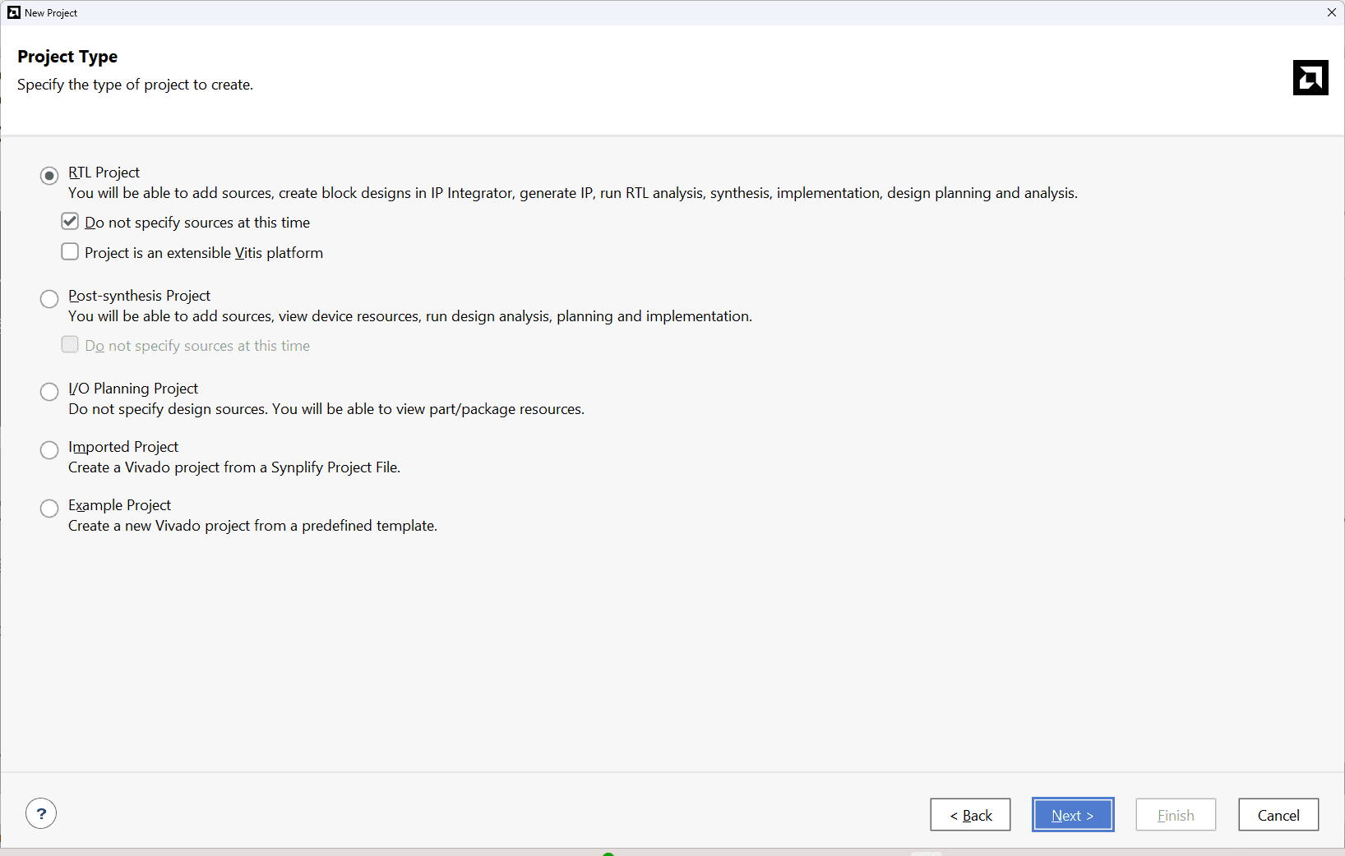Choose the Post-synthesis Project radio option
Image resolution: width=1345 pixels, height=856 pixels.
point(49,298)
